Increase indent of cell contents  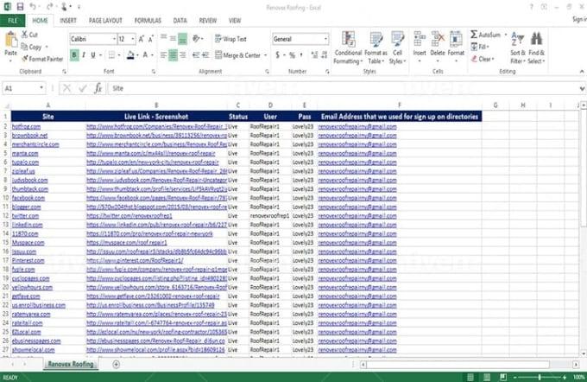point(205,55)
